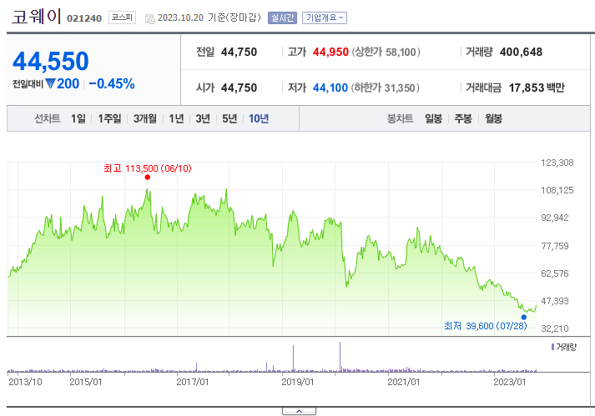
Task: Click the down-triangle change icon next to 200
Action: [50, 83]
